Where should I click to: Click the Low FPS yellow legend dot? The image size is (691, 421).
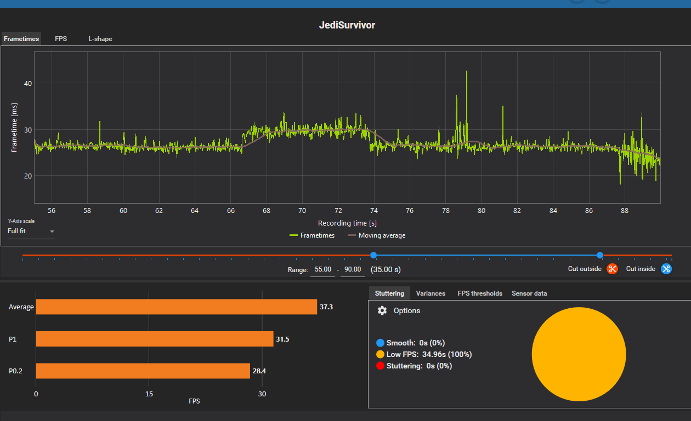380,354
